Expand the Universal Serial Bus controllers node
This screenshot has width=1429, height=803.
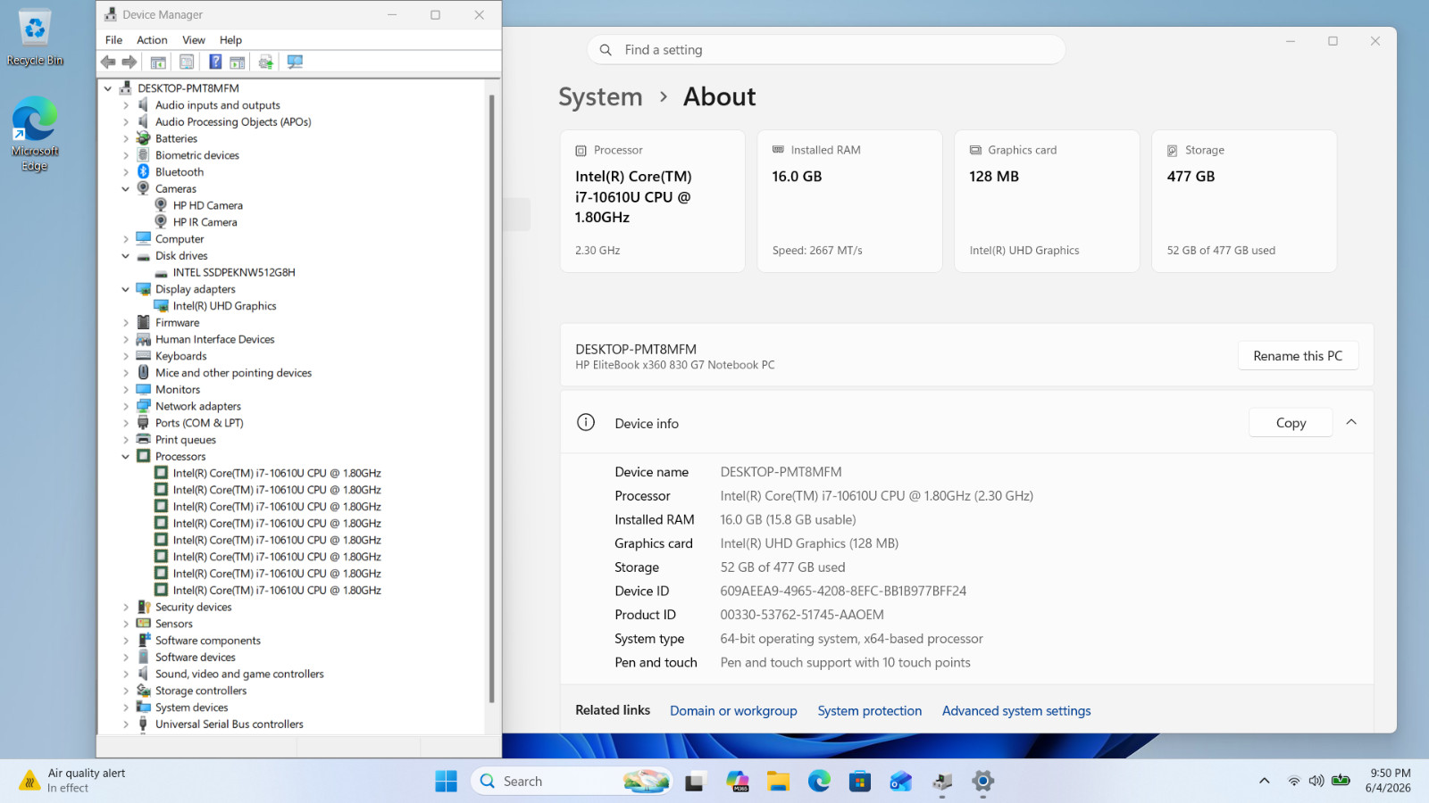pyautogui.click(x=126, y=724)
